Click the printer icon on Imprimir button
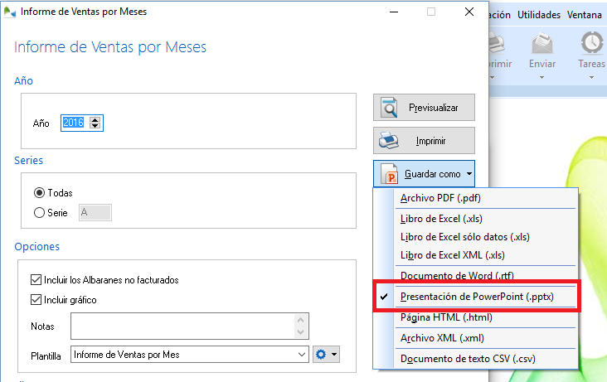Screen dimensions: 607x382 pyautogui.click(x=389, y=141)
